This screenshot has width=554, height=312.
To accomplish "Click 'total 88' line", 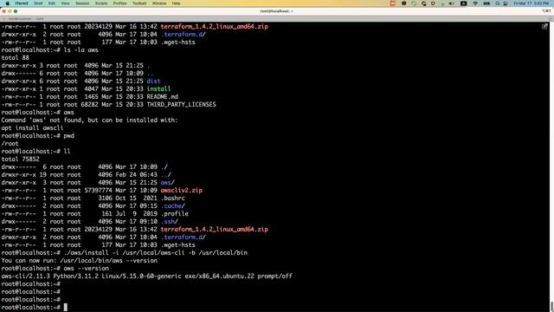I will (x=16, y=58).
